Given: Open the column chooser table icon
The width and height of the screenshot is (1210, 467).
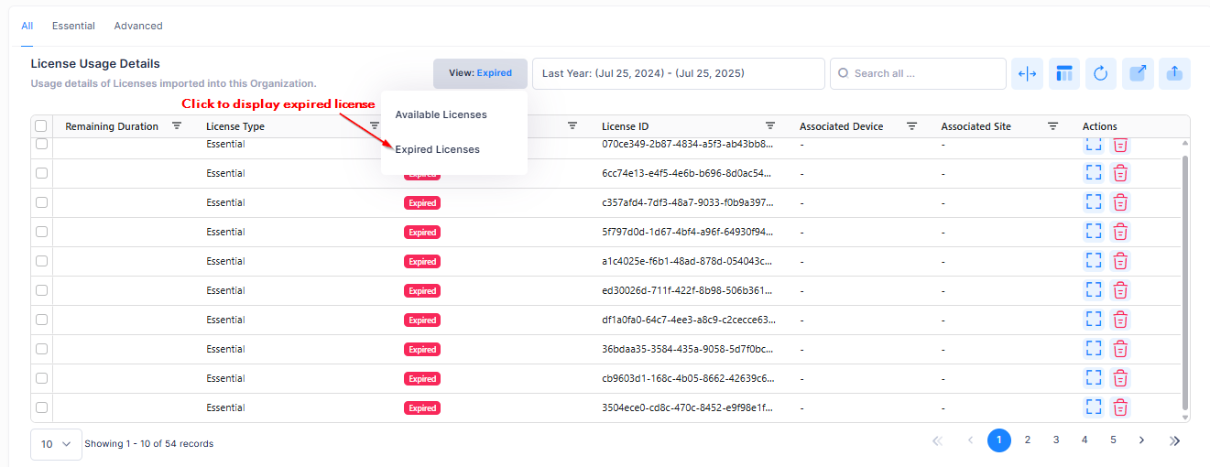Looking at the screenshot, I should pyautogui.click(x=1063, y=74).
